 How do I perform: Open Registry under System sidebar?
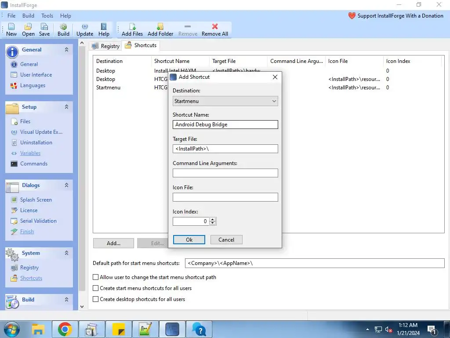29,268
